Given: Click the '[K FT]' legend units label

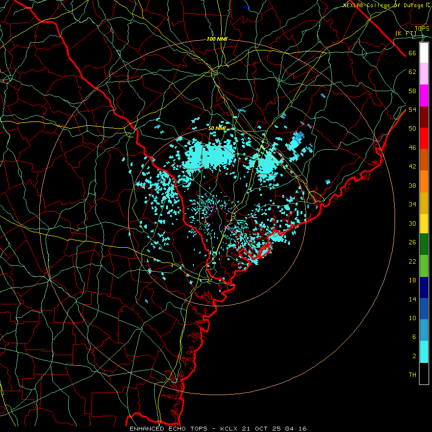Looking at the screenshot, I should (x=406, y=33).
